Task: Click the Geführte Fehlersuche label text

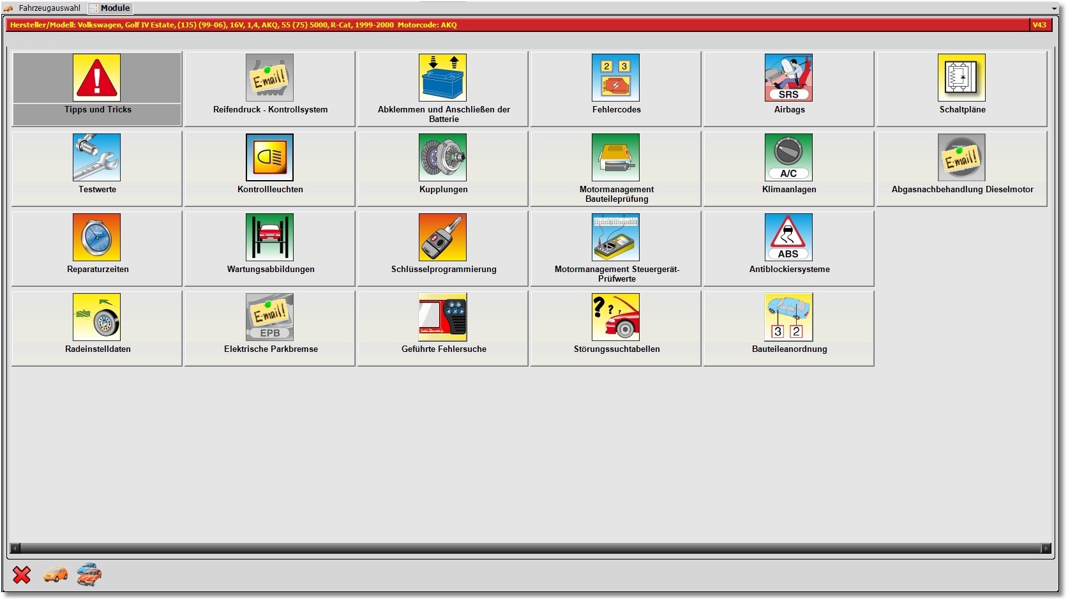Action: coord(444,349)
